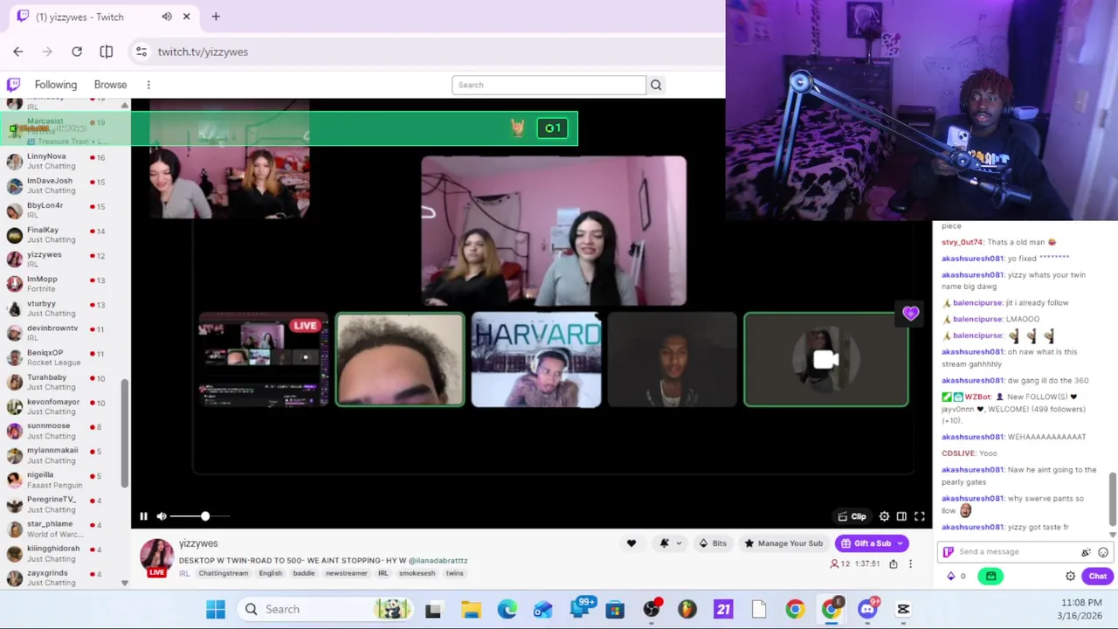The image size is (1118, 629).
Task: Click the Bits button
Action: 713,543
